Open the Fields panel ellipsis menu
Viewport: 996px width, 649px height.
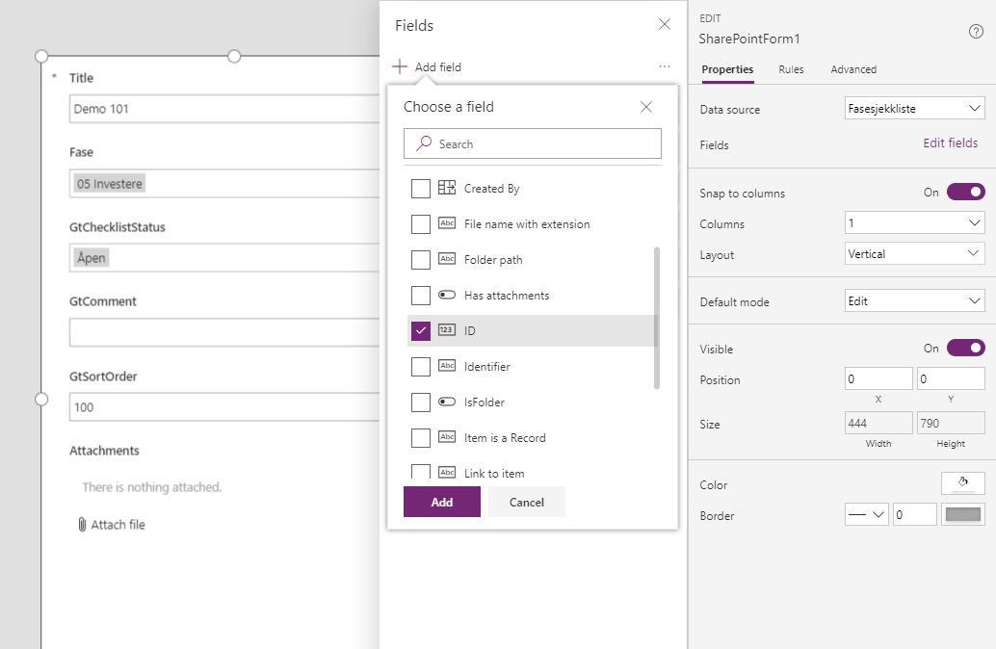[665, 67]
